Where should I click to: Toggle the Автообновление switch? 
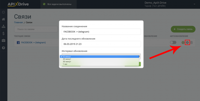(173, 43)
